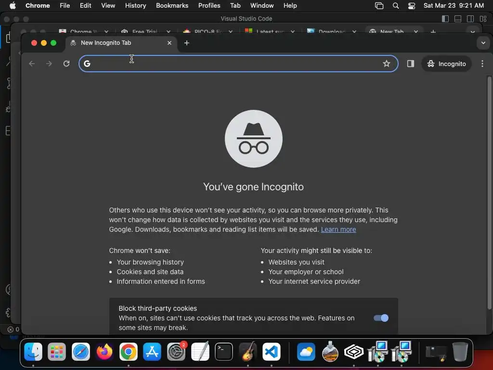Reload the incognito page
493x370 pixels.
66,64
